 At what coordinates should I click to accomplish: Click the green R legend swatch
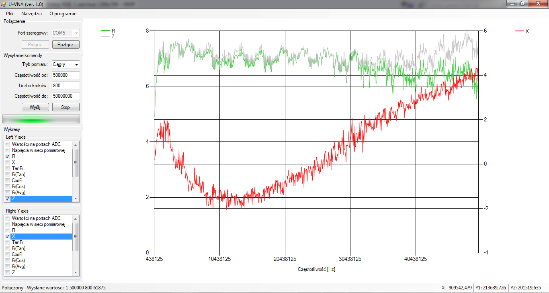105,31
